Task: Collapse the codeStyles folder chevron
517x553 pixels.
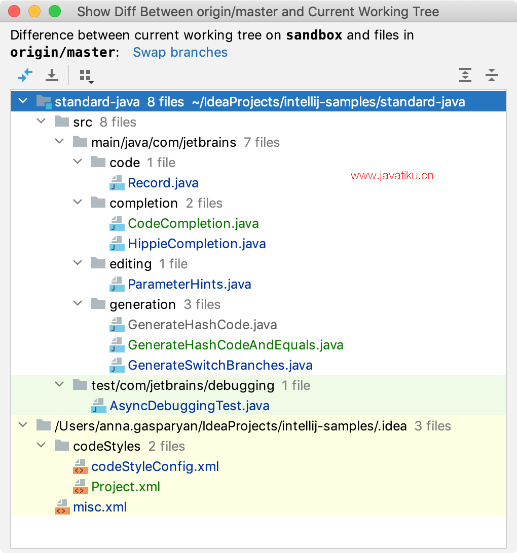Action: [41, 445]
